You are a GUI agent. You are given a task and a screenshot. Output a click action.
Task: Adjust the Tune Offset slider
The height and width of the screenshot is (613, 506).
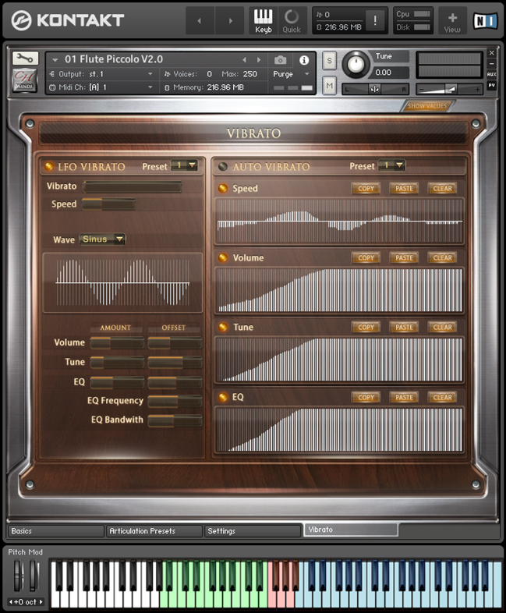(x=175, y=363)
